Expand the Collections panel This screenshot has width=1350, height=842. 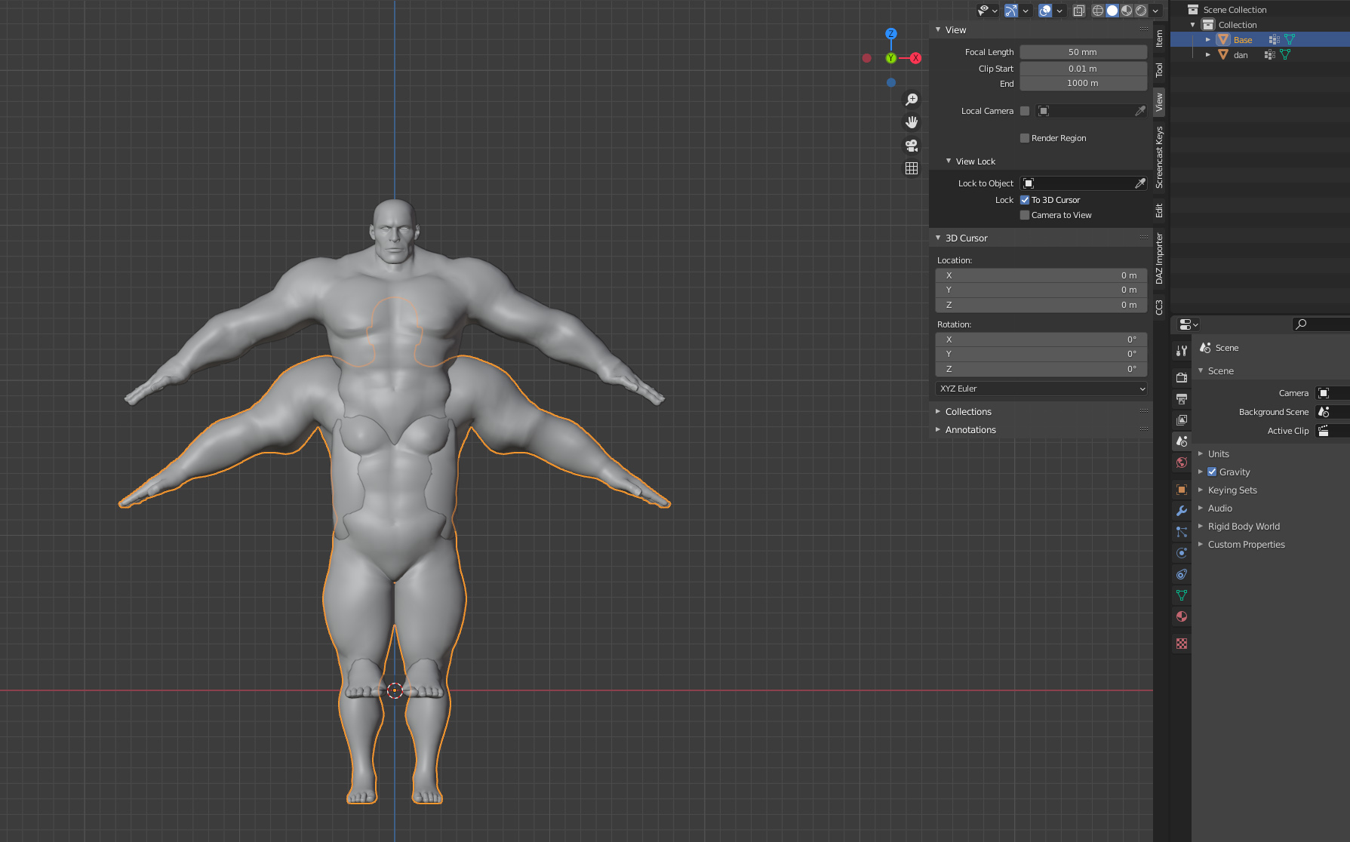coord(938,412)
